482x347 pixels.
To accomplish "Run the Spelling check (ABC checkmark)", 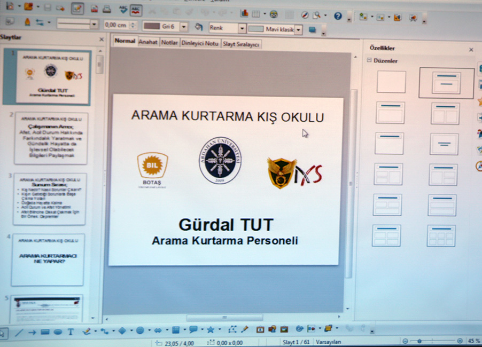I will click(x=123, y=10).
